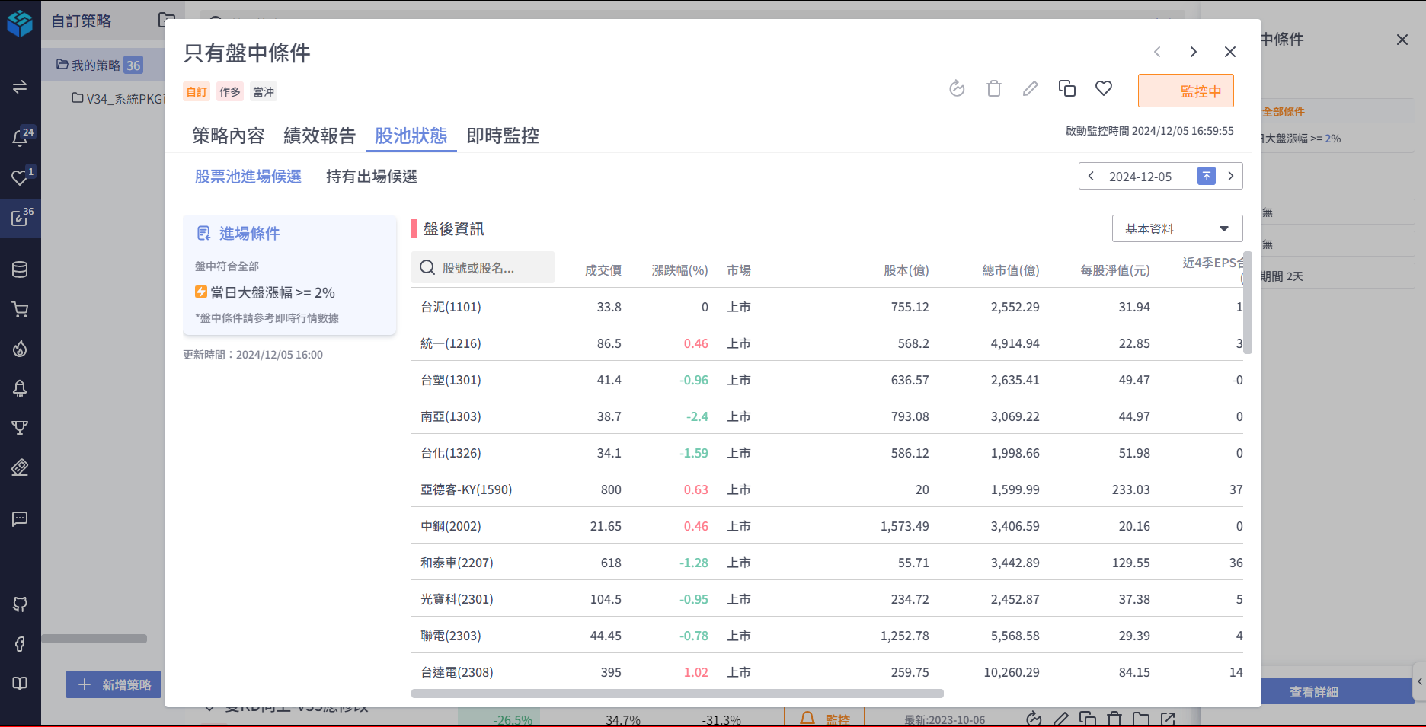
Task: Click the pencil edit strategy icon
Action: click(x=1030, y=89)
